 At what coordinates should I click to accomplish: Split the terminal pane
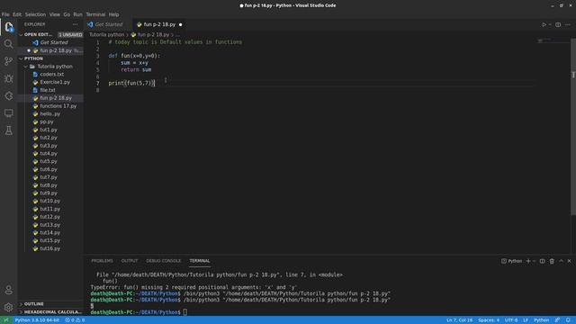click(x=542, y=261)
